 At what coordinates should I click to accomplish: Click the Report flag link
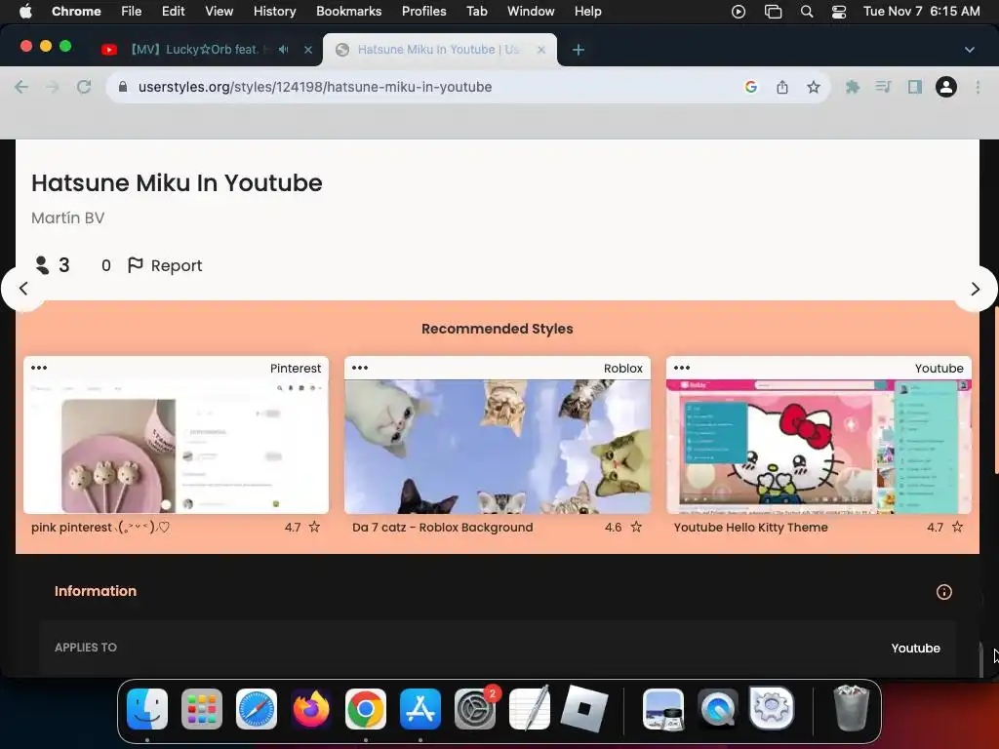click(x=165, y=265)
